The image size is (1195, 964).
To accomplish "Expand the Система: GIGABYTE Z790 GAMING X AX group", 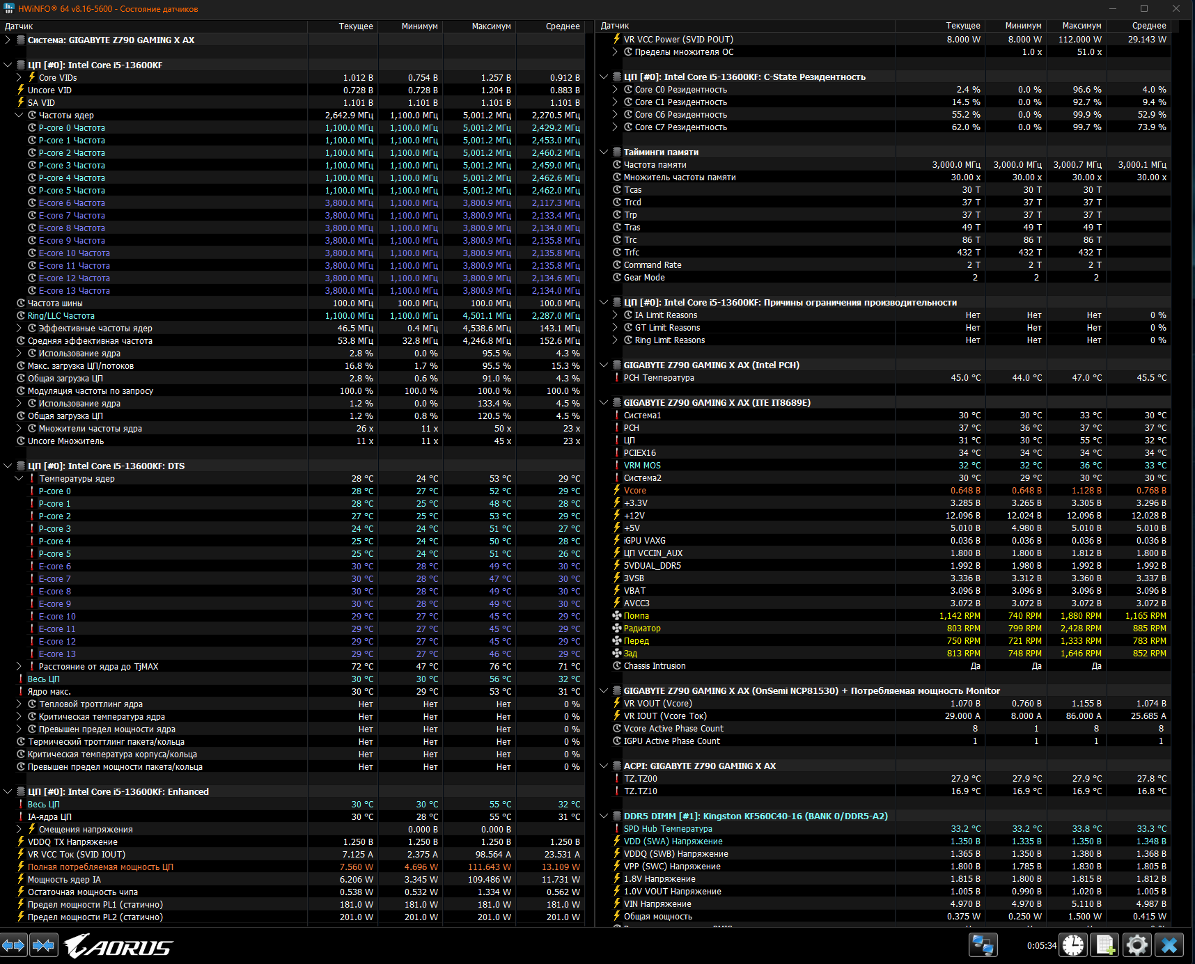I will pos(8,40).
